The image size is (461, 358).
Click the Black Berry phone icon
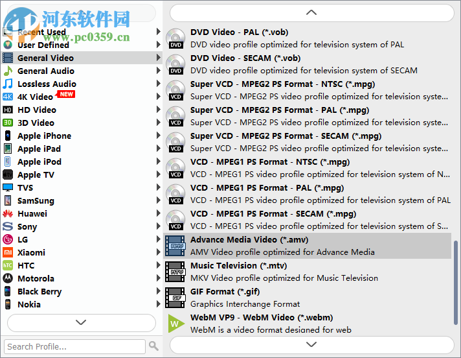[x=8, y=291]
